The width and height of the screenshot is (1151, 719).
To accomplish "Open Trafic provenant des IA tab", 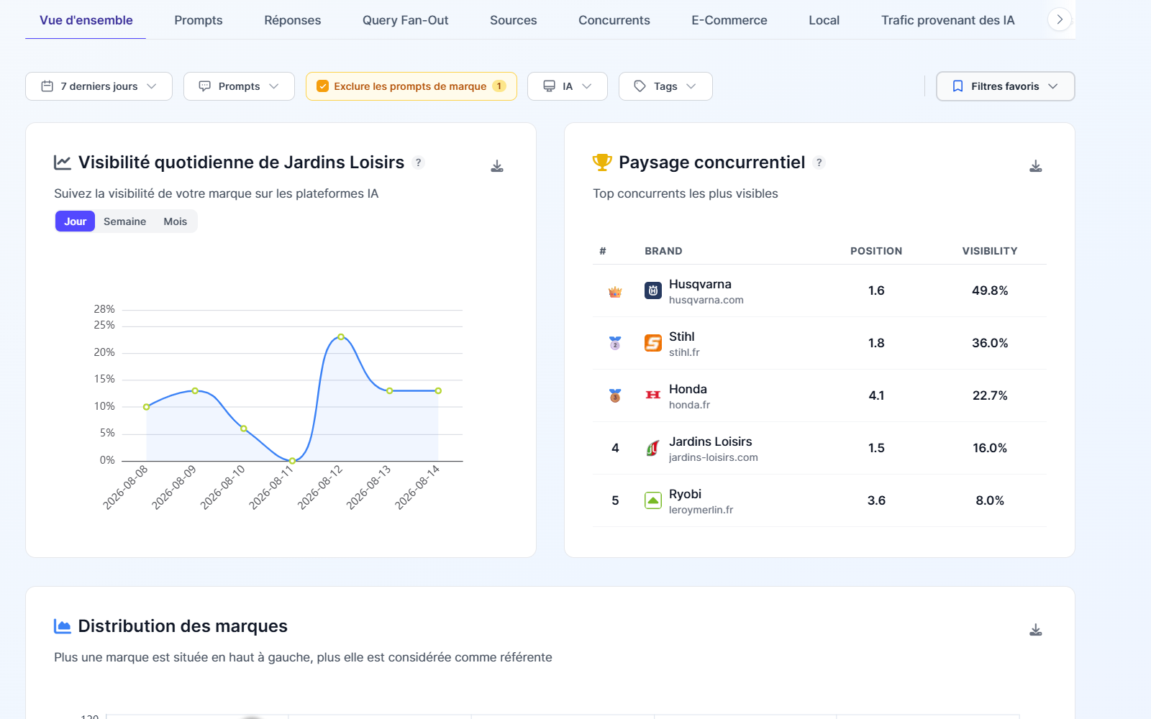I will click(947, 20).
